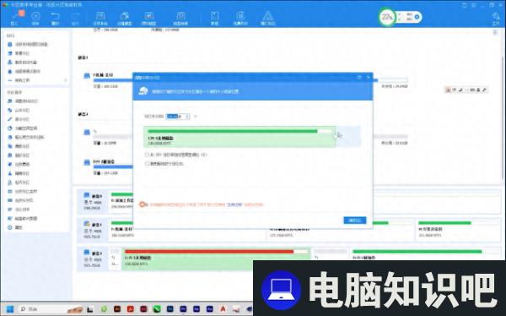Enable the 'move this partition' checkbox
Screen dimensions: 506x316
(x=147, y=164)
